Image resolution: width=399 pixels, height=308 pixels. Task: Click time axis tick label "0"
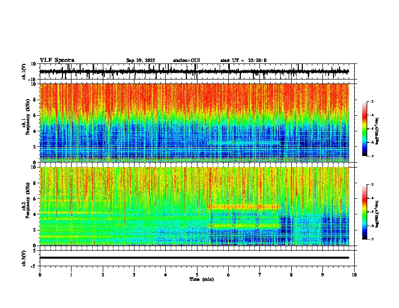coord(40,275)
